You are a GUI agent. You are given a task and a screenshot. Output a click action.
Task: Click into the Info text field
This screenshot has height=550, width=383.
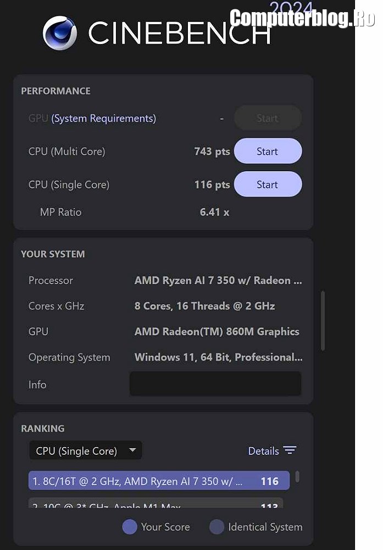215,384
